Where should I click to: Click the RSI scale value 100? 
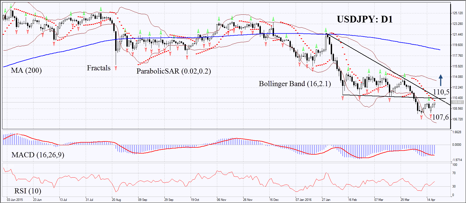pos(455,165)
